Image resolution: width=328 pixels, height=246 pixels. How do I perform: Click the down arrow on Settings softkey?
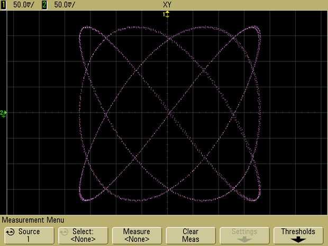pos(244,240)
